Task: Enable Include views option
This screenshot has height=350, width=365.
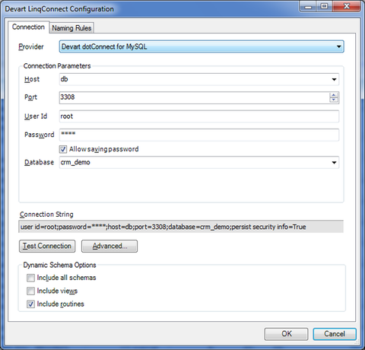Action: 30,291
